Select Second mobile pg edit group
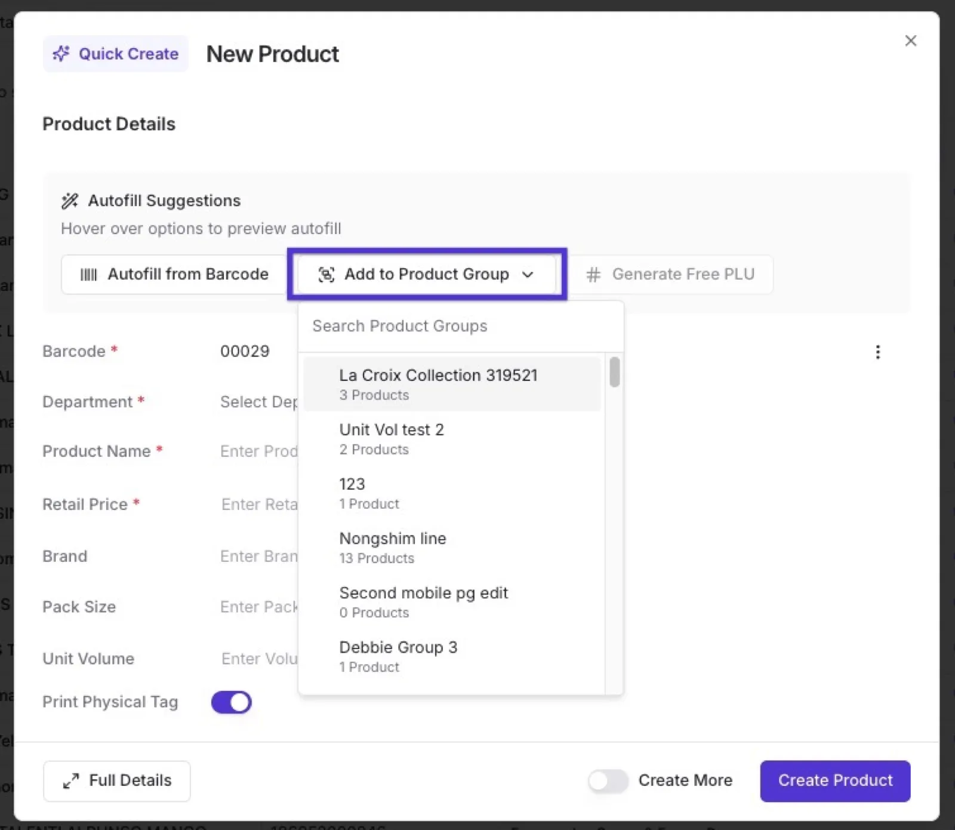 452,601
